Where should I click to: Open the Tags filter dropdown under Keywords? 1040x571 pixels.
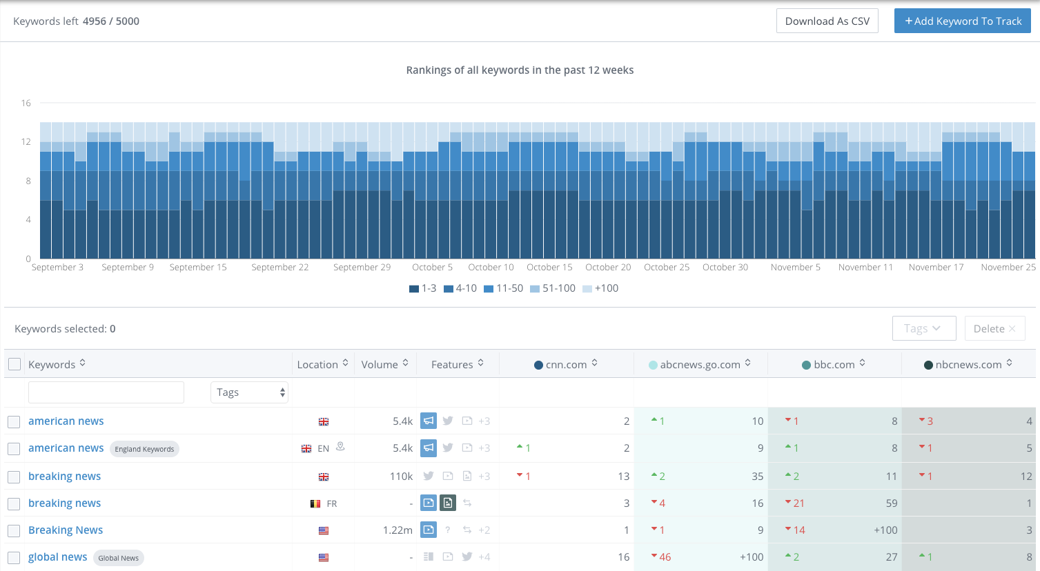(x=249, y=392)
